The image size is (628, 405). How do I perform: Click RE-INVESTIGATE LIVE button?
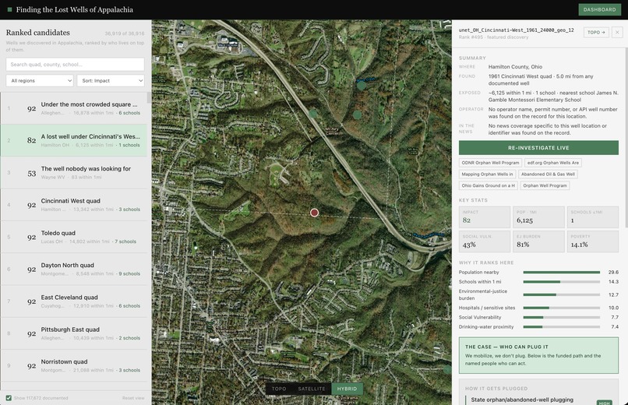pyautogui.click(x=538, y=148)
